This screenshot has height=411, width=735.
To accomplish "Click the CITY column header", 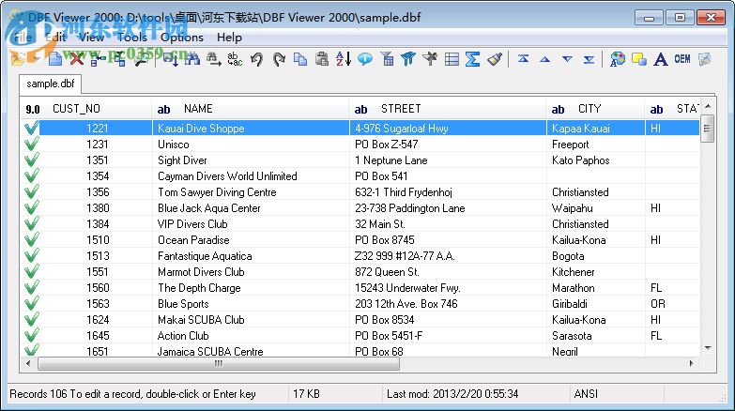I will coord(595,109).
